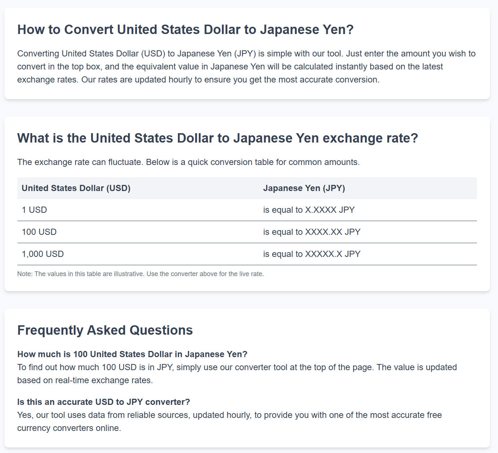Click the answer mentioning reliable sources updated hourly
Screen dimensions: 498x453
coord(229,422)
